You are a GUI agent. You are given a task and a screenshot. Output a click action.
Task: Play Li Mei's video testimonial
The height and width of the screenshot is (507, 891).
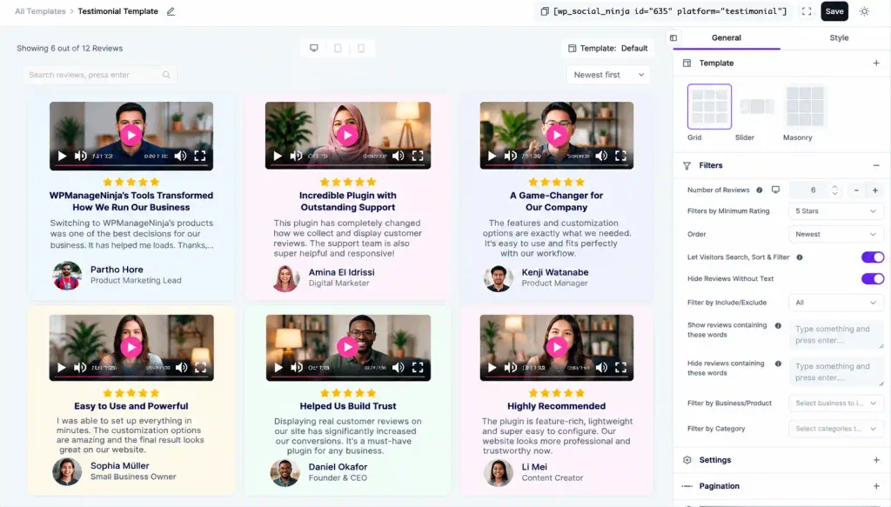tap(556, 347)
